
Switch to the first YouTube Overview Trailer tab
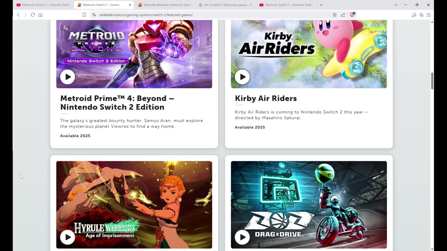click(43, 5)
